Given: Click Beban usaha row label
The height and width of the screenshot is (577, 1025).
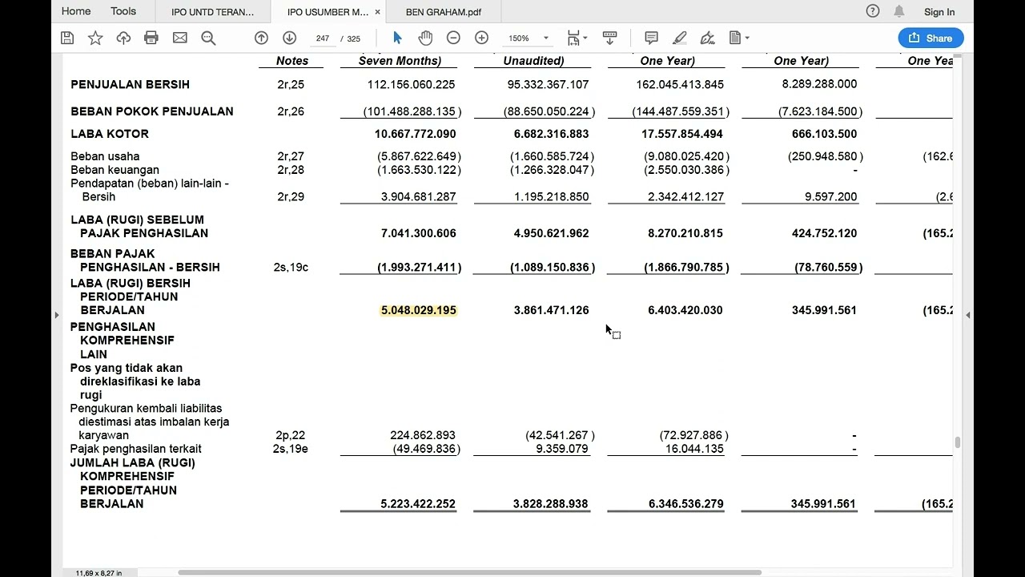Looking at the screenshot, I should pos(105,156).
